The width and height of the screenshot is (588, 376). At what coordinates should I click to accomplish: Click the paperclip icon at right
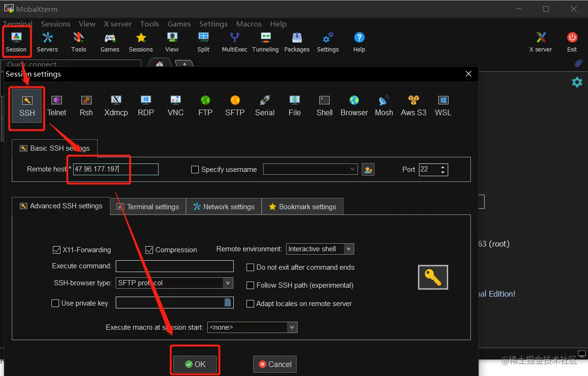578,63
